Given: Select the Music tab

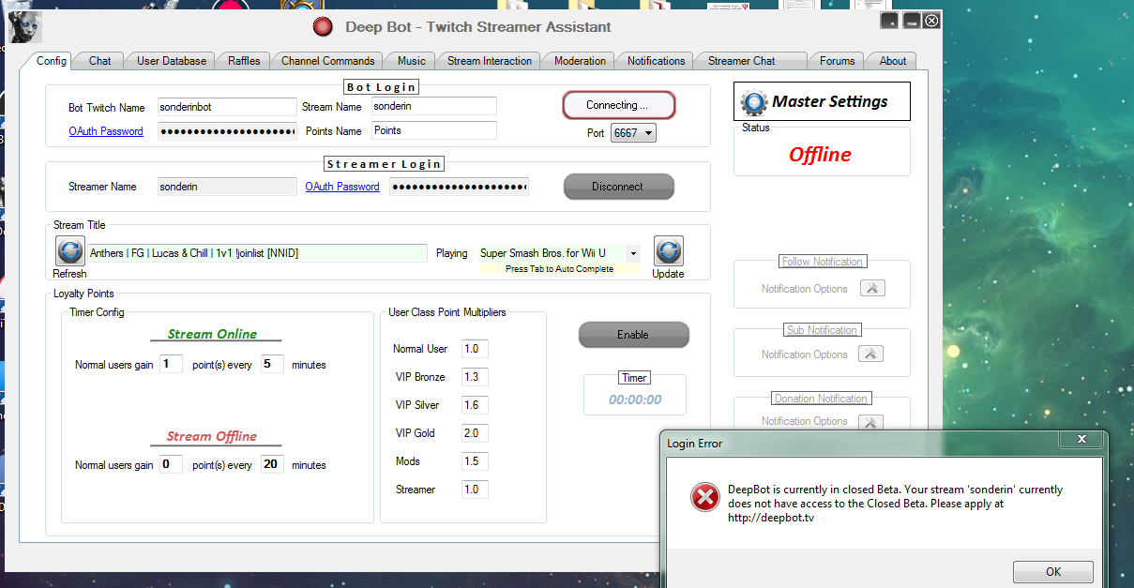Looking at the screenshot, I should click(411, 61).
